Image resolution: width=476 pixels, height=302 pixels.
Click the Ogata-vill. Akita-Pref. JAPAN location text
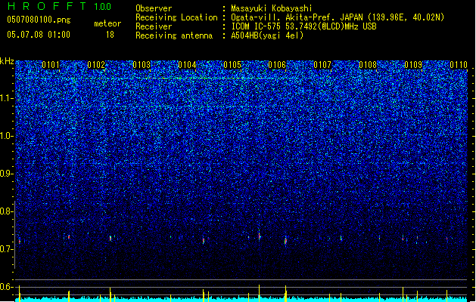click(338, 17)
